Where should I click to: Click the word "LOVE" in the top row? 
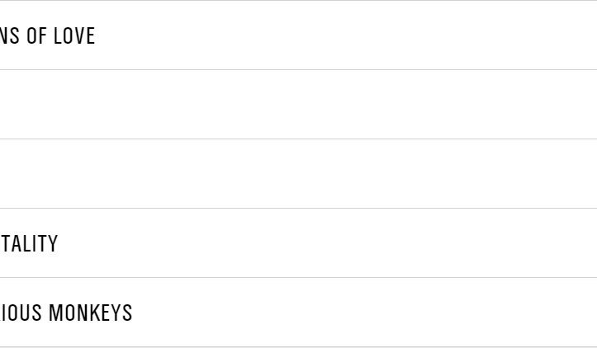click(x=74, y=36)
